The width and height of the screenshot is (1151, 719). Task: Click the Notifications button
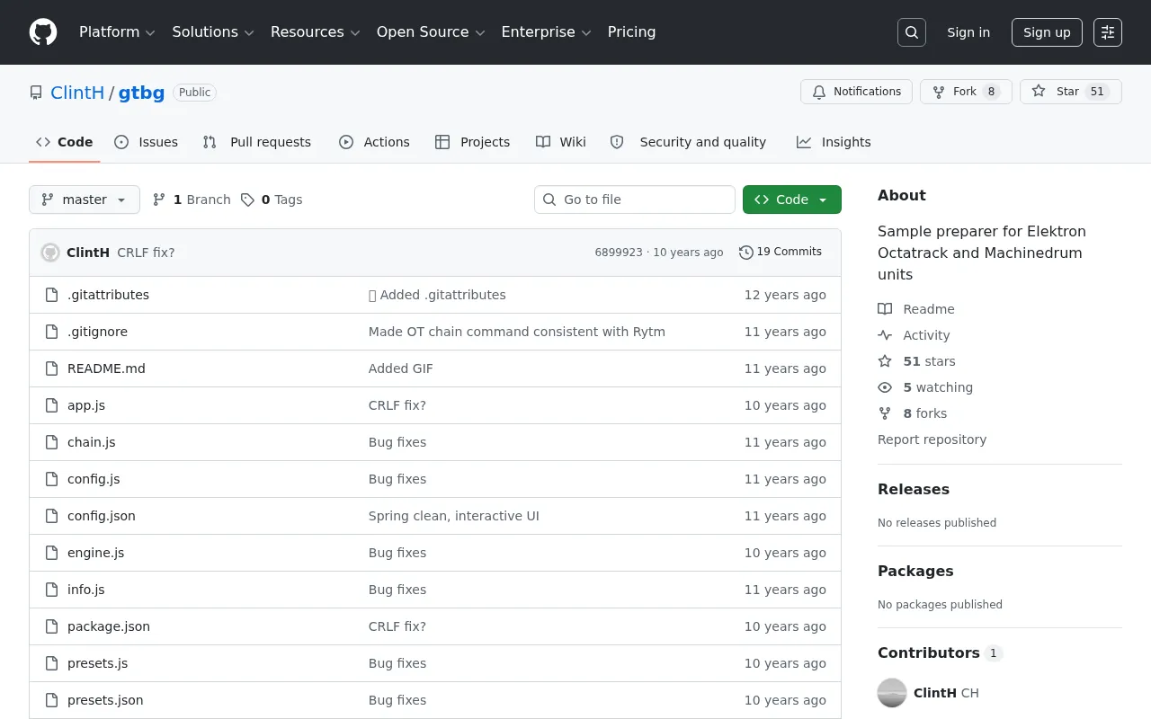point(856,92)
